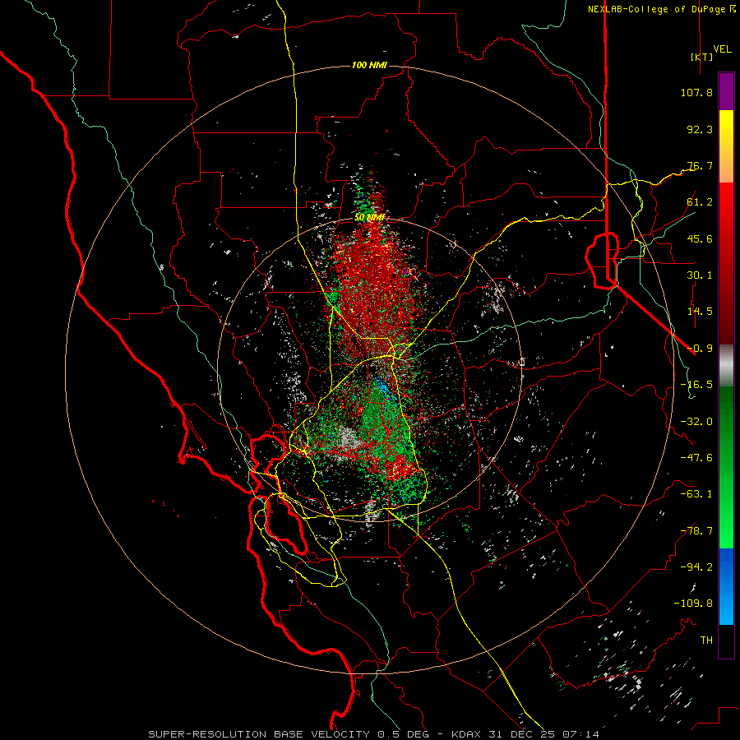Click the blue segment of the color bar
This screenshot has width=740, height=740.
tap(726, 586)
